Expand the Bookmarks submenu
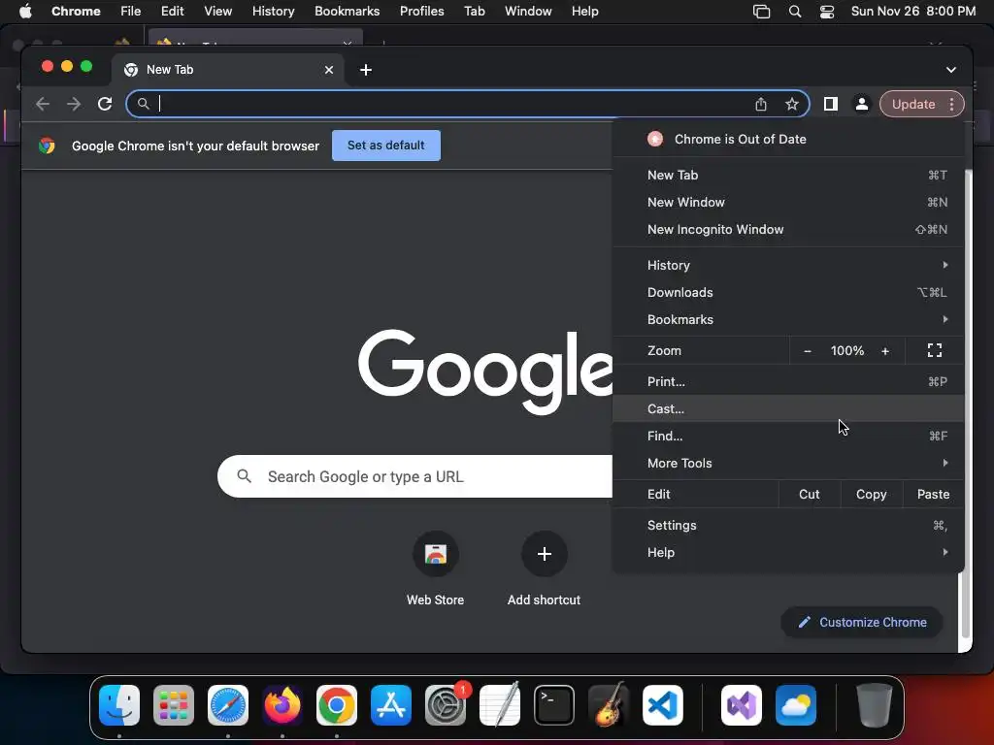This screenshot has width=994, height=745. coord(788,320)
